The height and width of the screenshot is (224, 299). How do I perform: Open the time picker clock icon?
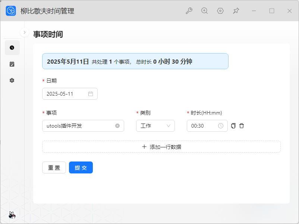coord(221,126)
